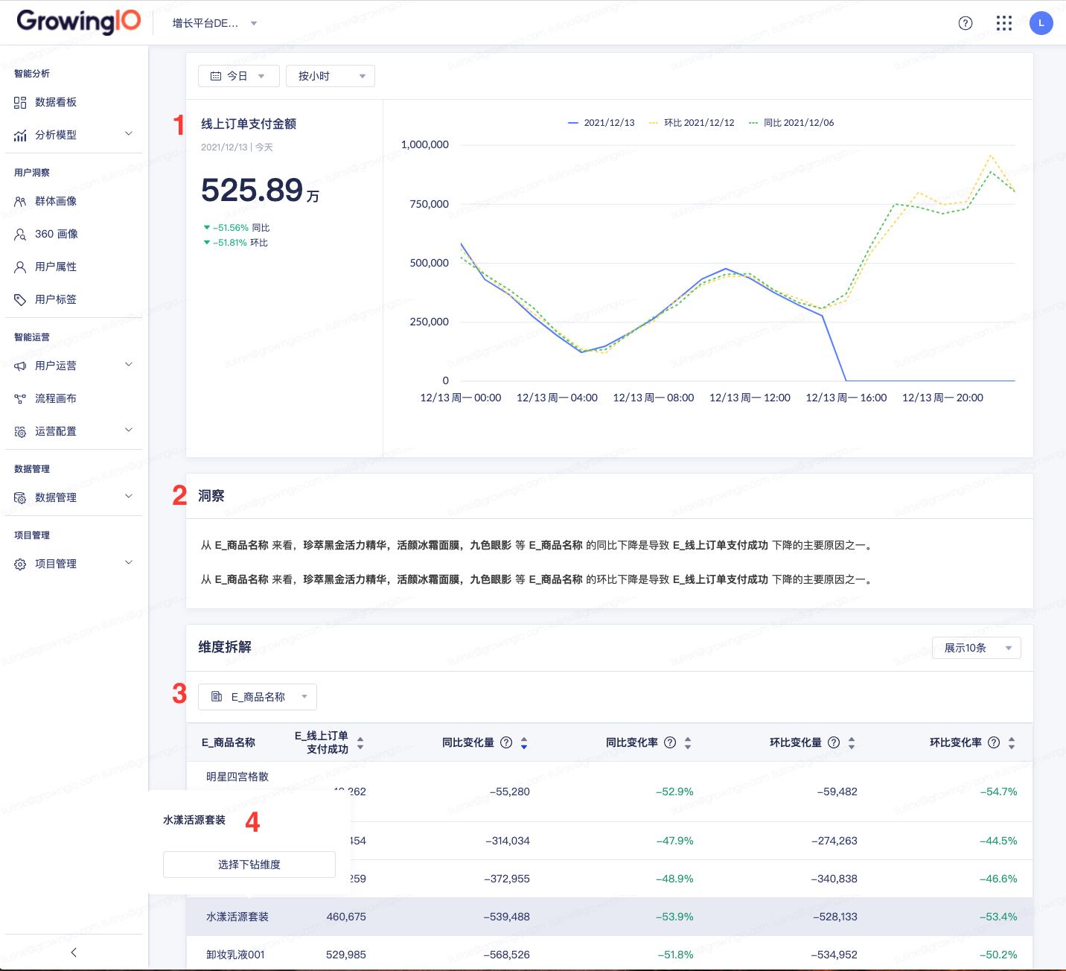Open the apps grid icon
Image resolution: width=1066 pixels, height=971 pixels.
1004,23
